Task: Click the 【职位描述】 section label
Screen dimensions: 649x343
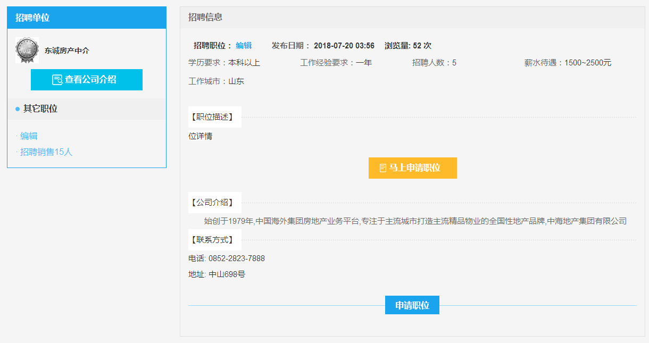Action: [x=212, y=117]
